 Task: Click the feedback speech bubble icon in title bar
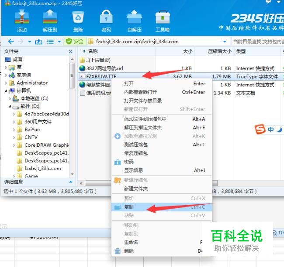coord(268,2)
